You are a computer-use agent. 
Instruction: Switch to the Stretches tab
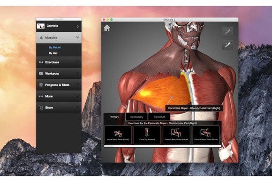coord(159,117)
